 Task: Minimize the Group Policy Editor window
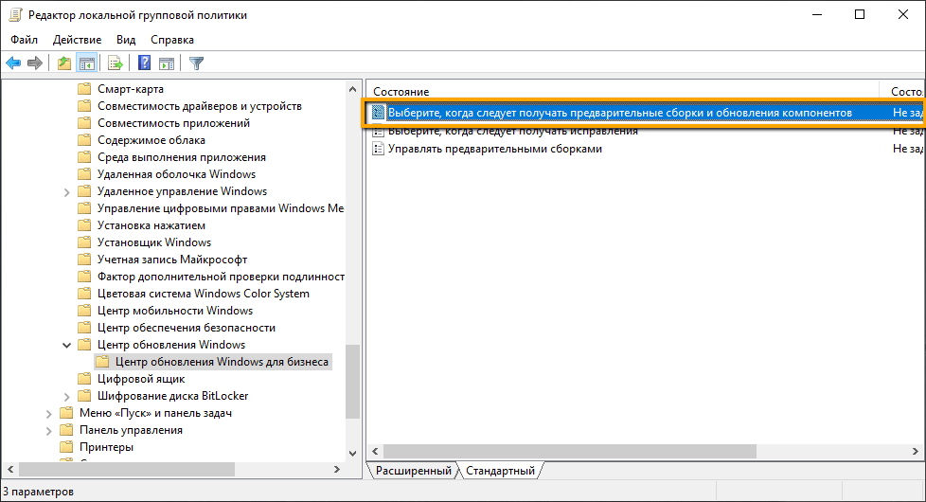tap(817, 15)
